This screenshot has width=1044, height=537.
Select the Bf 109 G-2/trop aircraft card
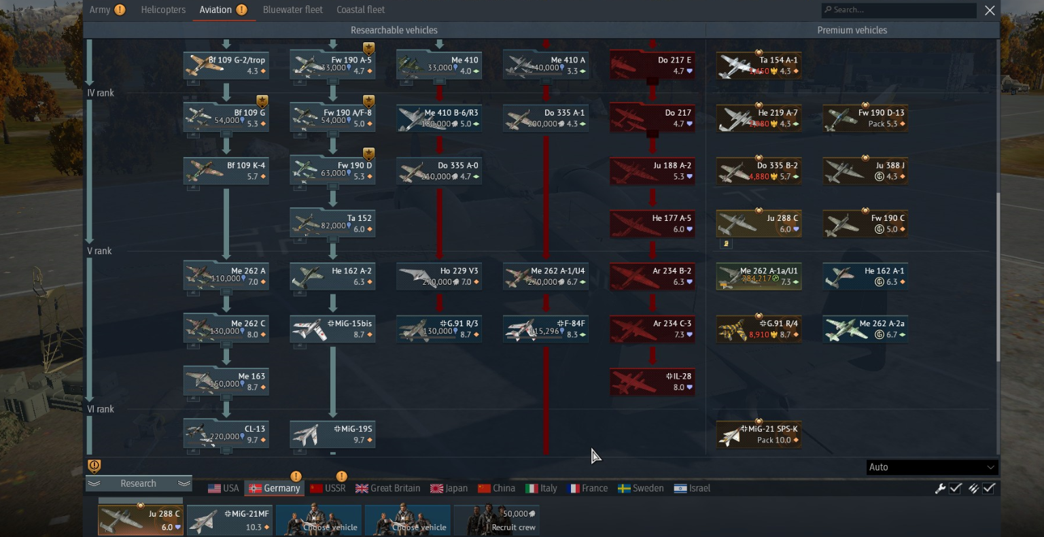click(x=226, y=65)
